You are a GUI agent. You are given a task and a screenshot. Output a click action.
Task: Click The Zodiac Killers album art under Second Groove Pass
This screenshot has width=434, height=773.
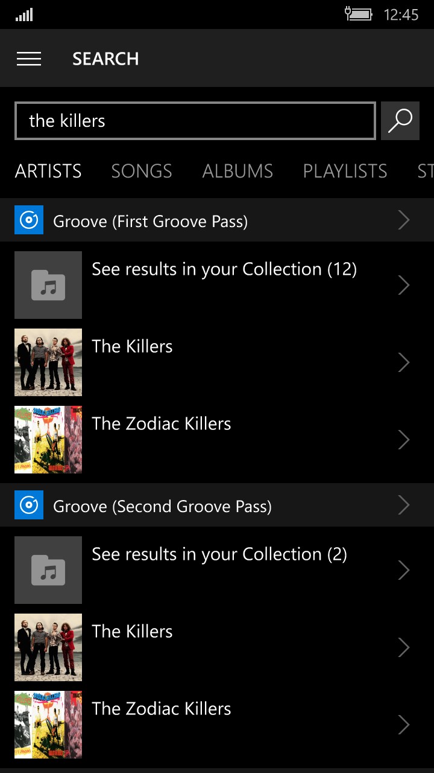(48, 725)
